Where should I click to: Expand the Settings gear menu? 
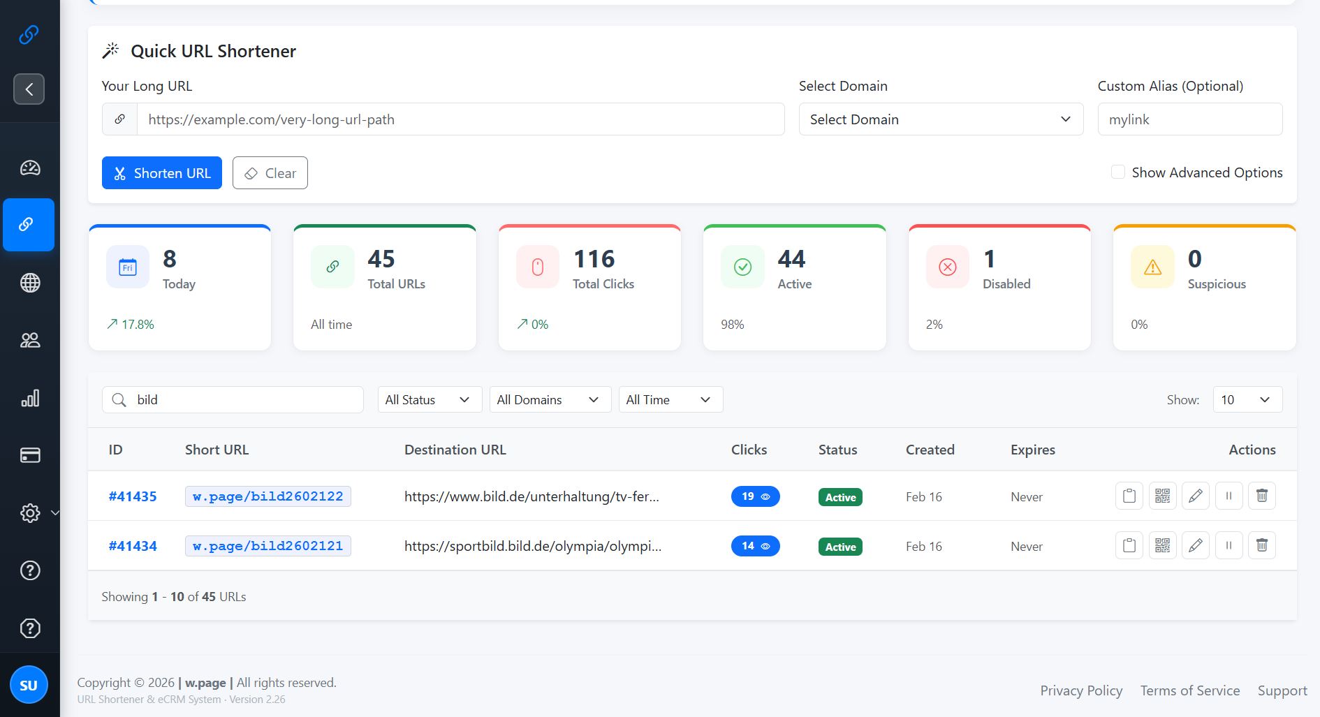tap(31, 512)
